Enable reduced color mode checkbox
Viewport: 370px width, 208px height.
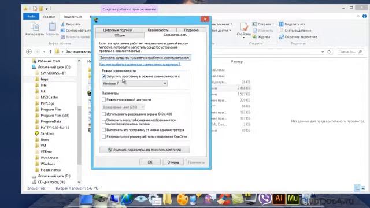pyautogui.click(x=103, y=99)
